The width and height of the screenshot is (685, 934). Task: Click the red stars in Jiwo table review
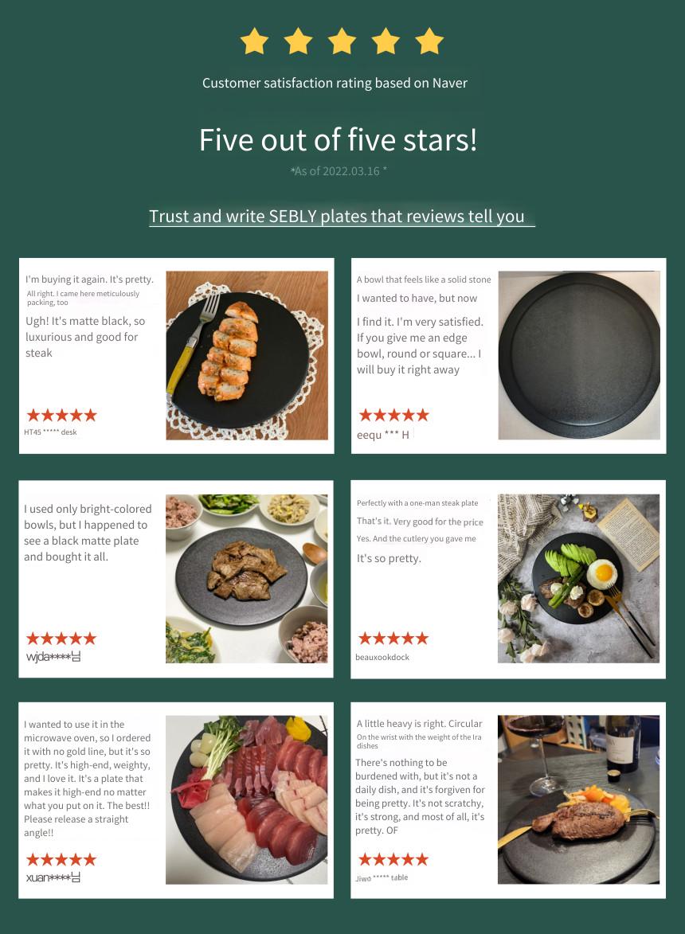tap(393, 859)
